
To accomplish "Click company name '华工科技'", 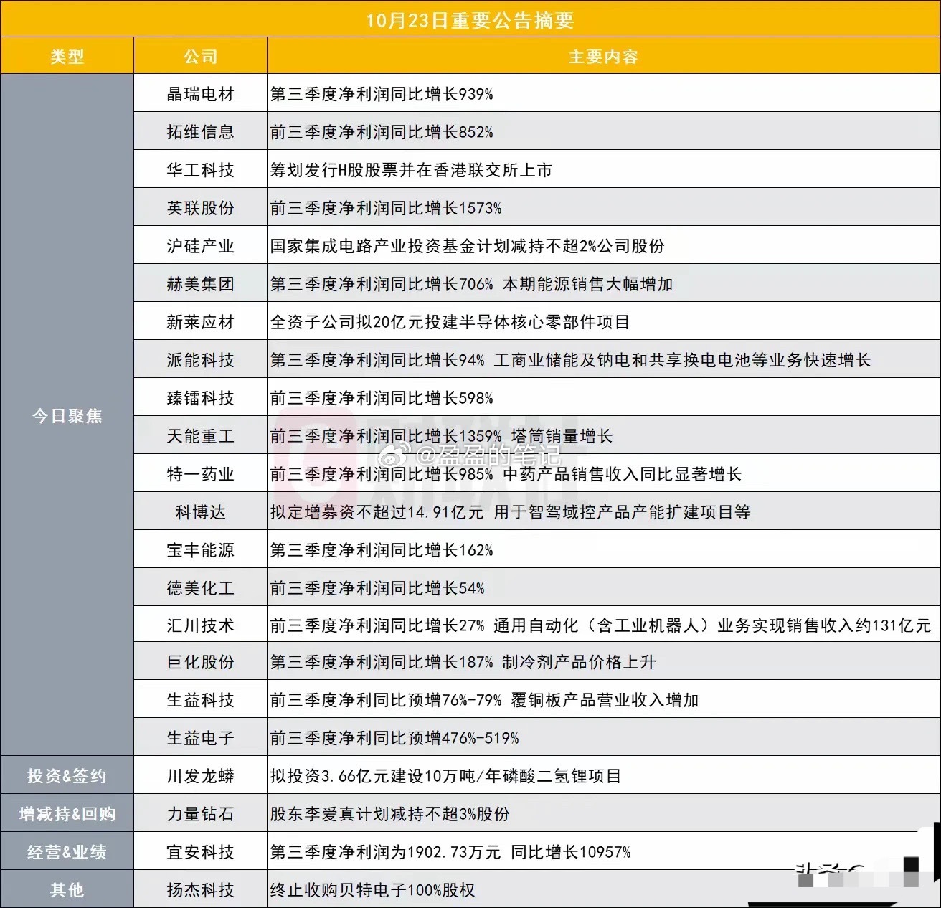I will tap(200, 170).
